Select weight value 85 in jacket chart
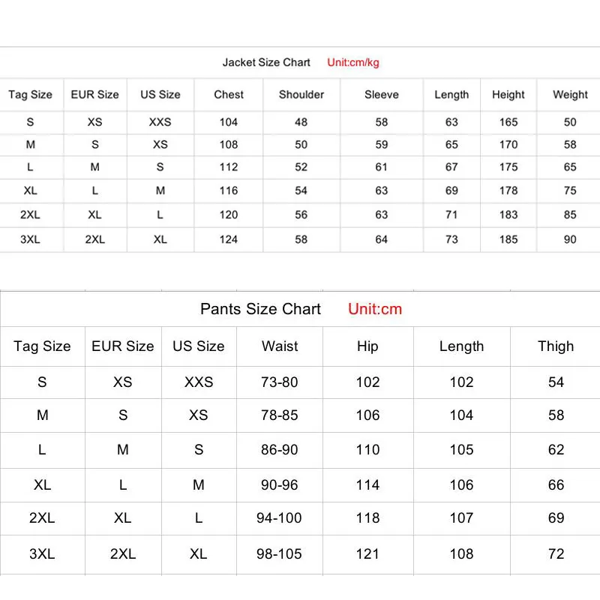600x600 pixels. coord(570,214)
